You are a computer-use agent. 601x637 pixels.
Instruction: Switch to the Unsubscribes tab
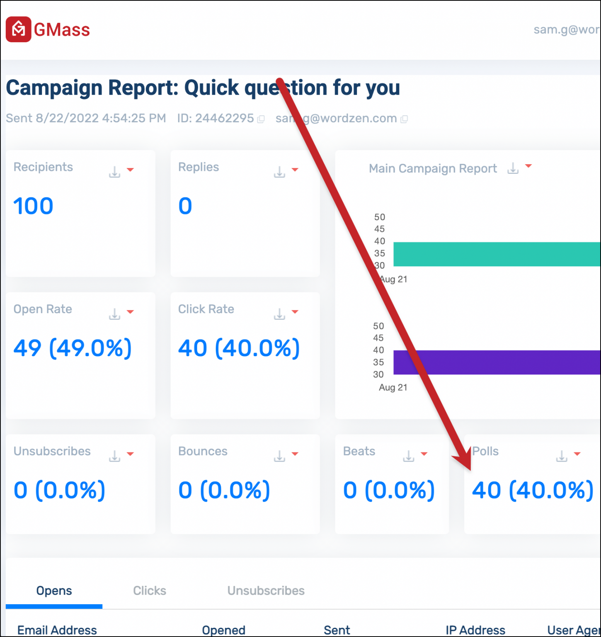coord(266,591)
